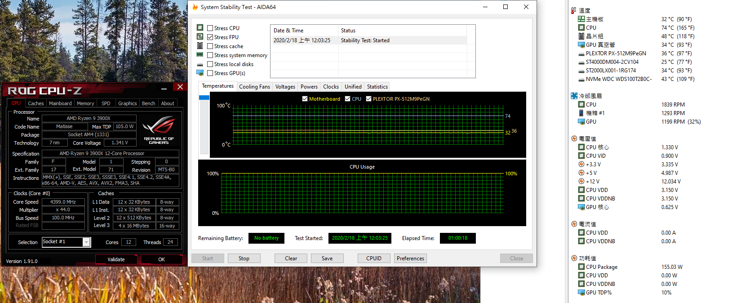This screenshot has width=745, height=303.
Task: Open the About tab in CPU-Z
Action: (x=168, y=103)
